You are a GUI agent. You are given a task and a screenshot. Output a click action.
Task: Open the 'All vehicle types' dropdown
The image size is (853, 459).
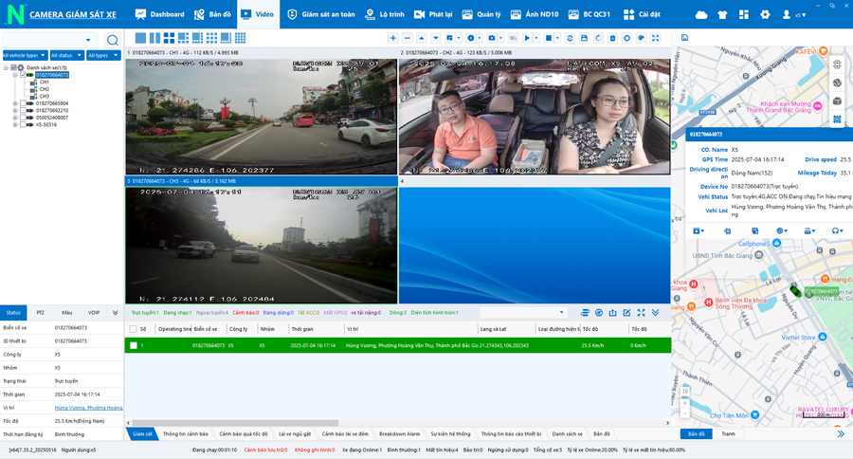25,56
